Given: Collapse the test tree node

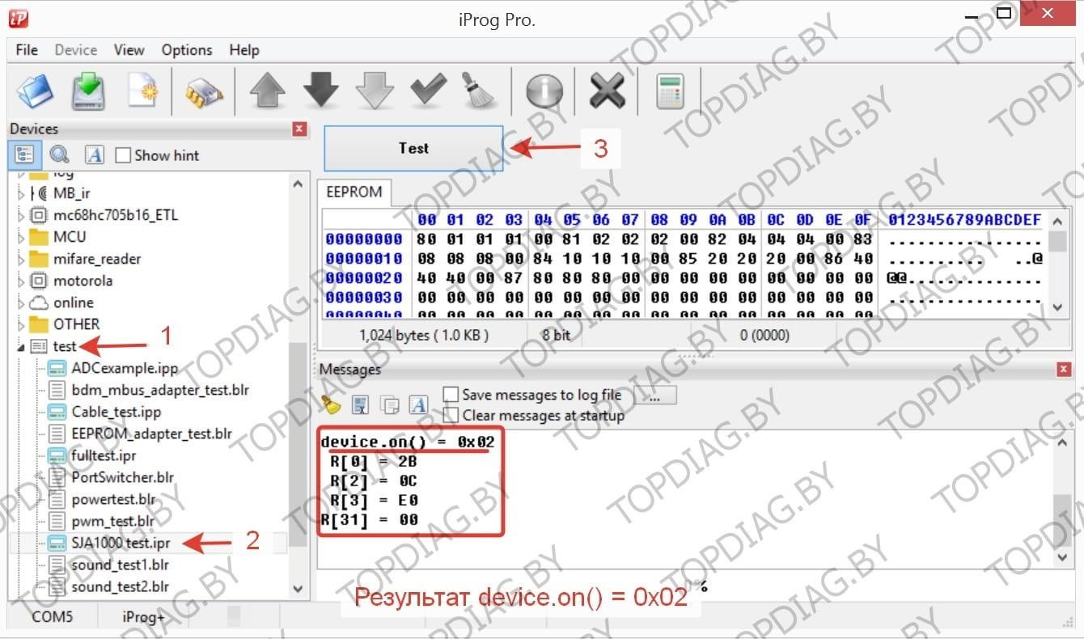Looking at the screenshot, I should coord(21,347).
